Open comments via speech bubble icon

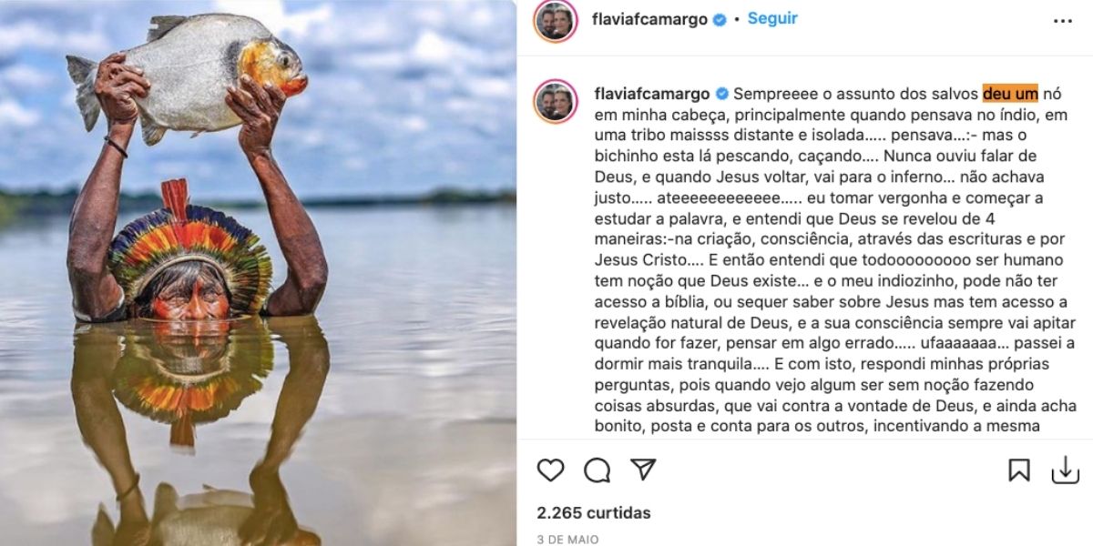[x=598, y=470]
